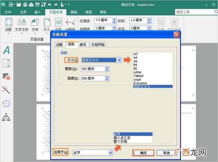218x162 pixels.
Task: Switch to the 帮助 ribbon tab
Action: pyautogui.click(x=103, y=12)
